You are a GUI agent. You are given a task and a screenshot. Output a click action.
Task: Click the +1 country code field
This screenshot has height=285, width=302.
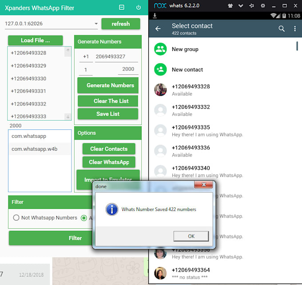(86, 57)
